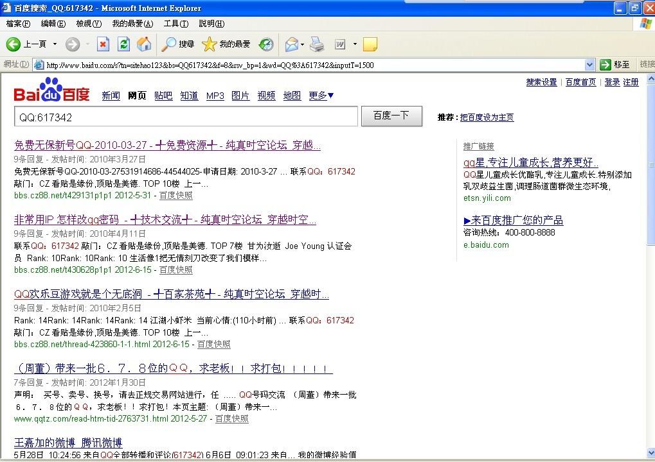Open the 工具(T) menu
The image size is (655, 462).
[176, 24]
